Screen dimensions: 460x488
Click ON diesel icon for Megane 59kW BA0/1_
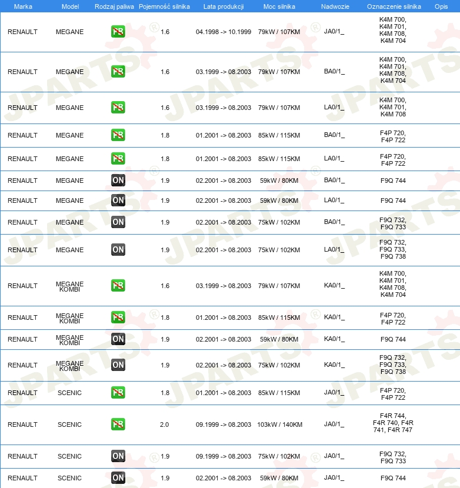[118, 180]
